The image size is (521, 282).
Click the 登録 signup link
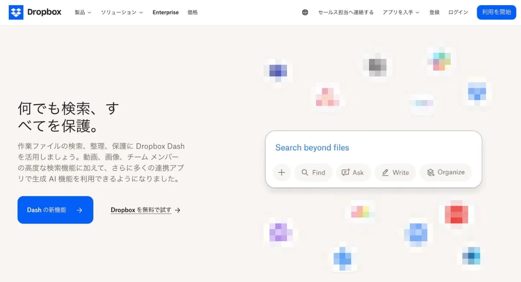pyautogui.click(x=434, y=13)
